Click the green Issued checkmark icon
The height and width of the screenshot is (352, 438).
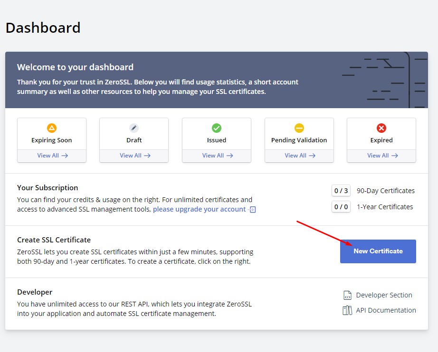pyautogui.click(x=217, y=128)
